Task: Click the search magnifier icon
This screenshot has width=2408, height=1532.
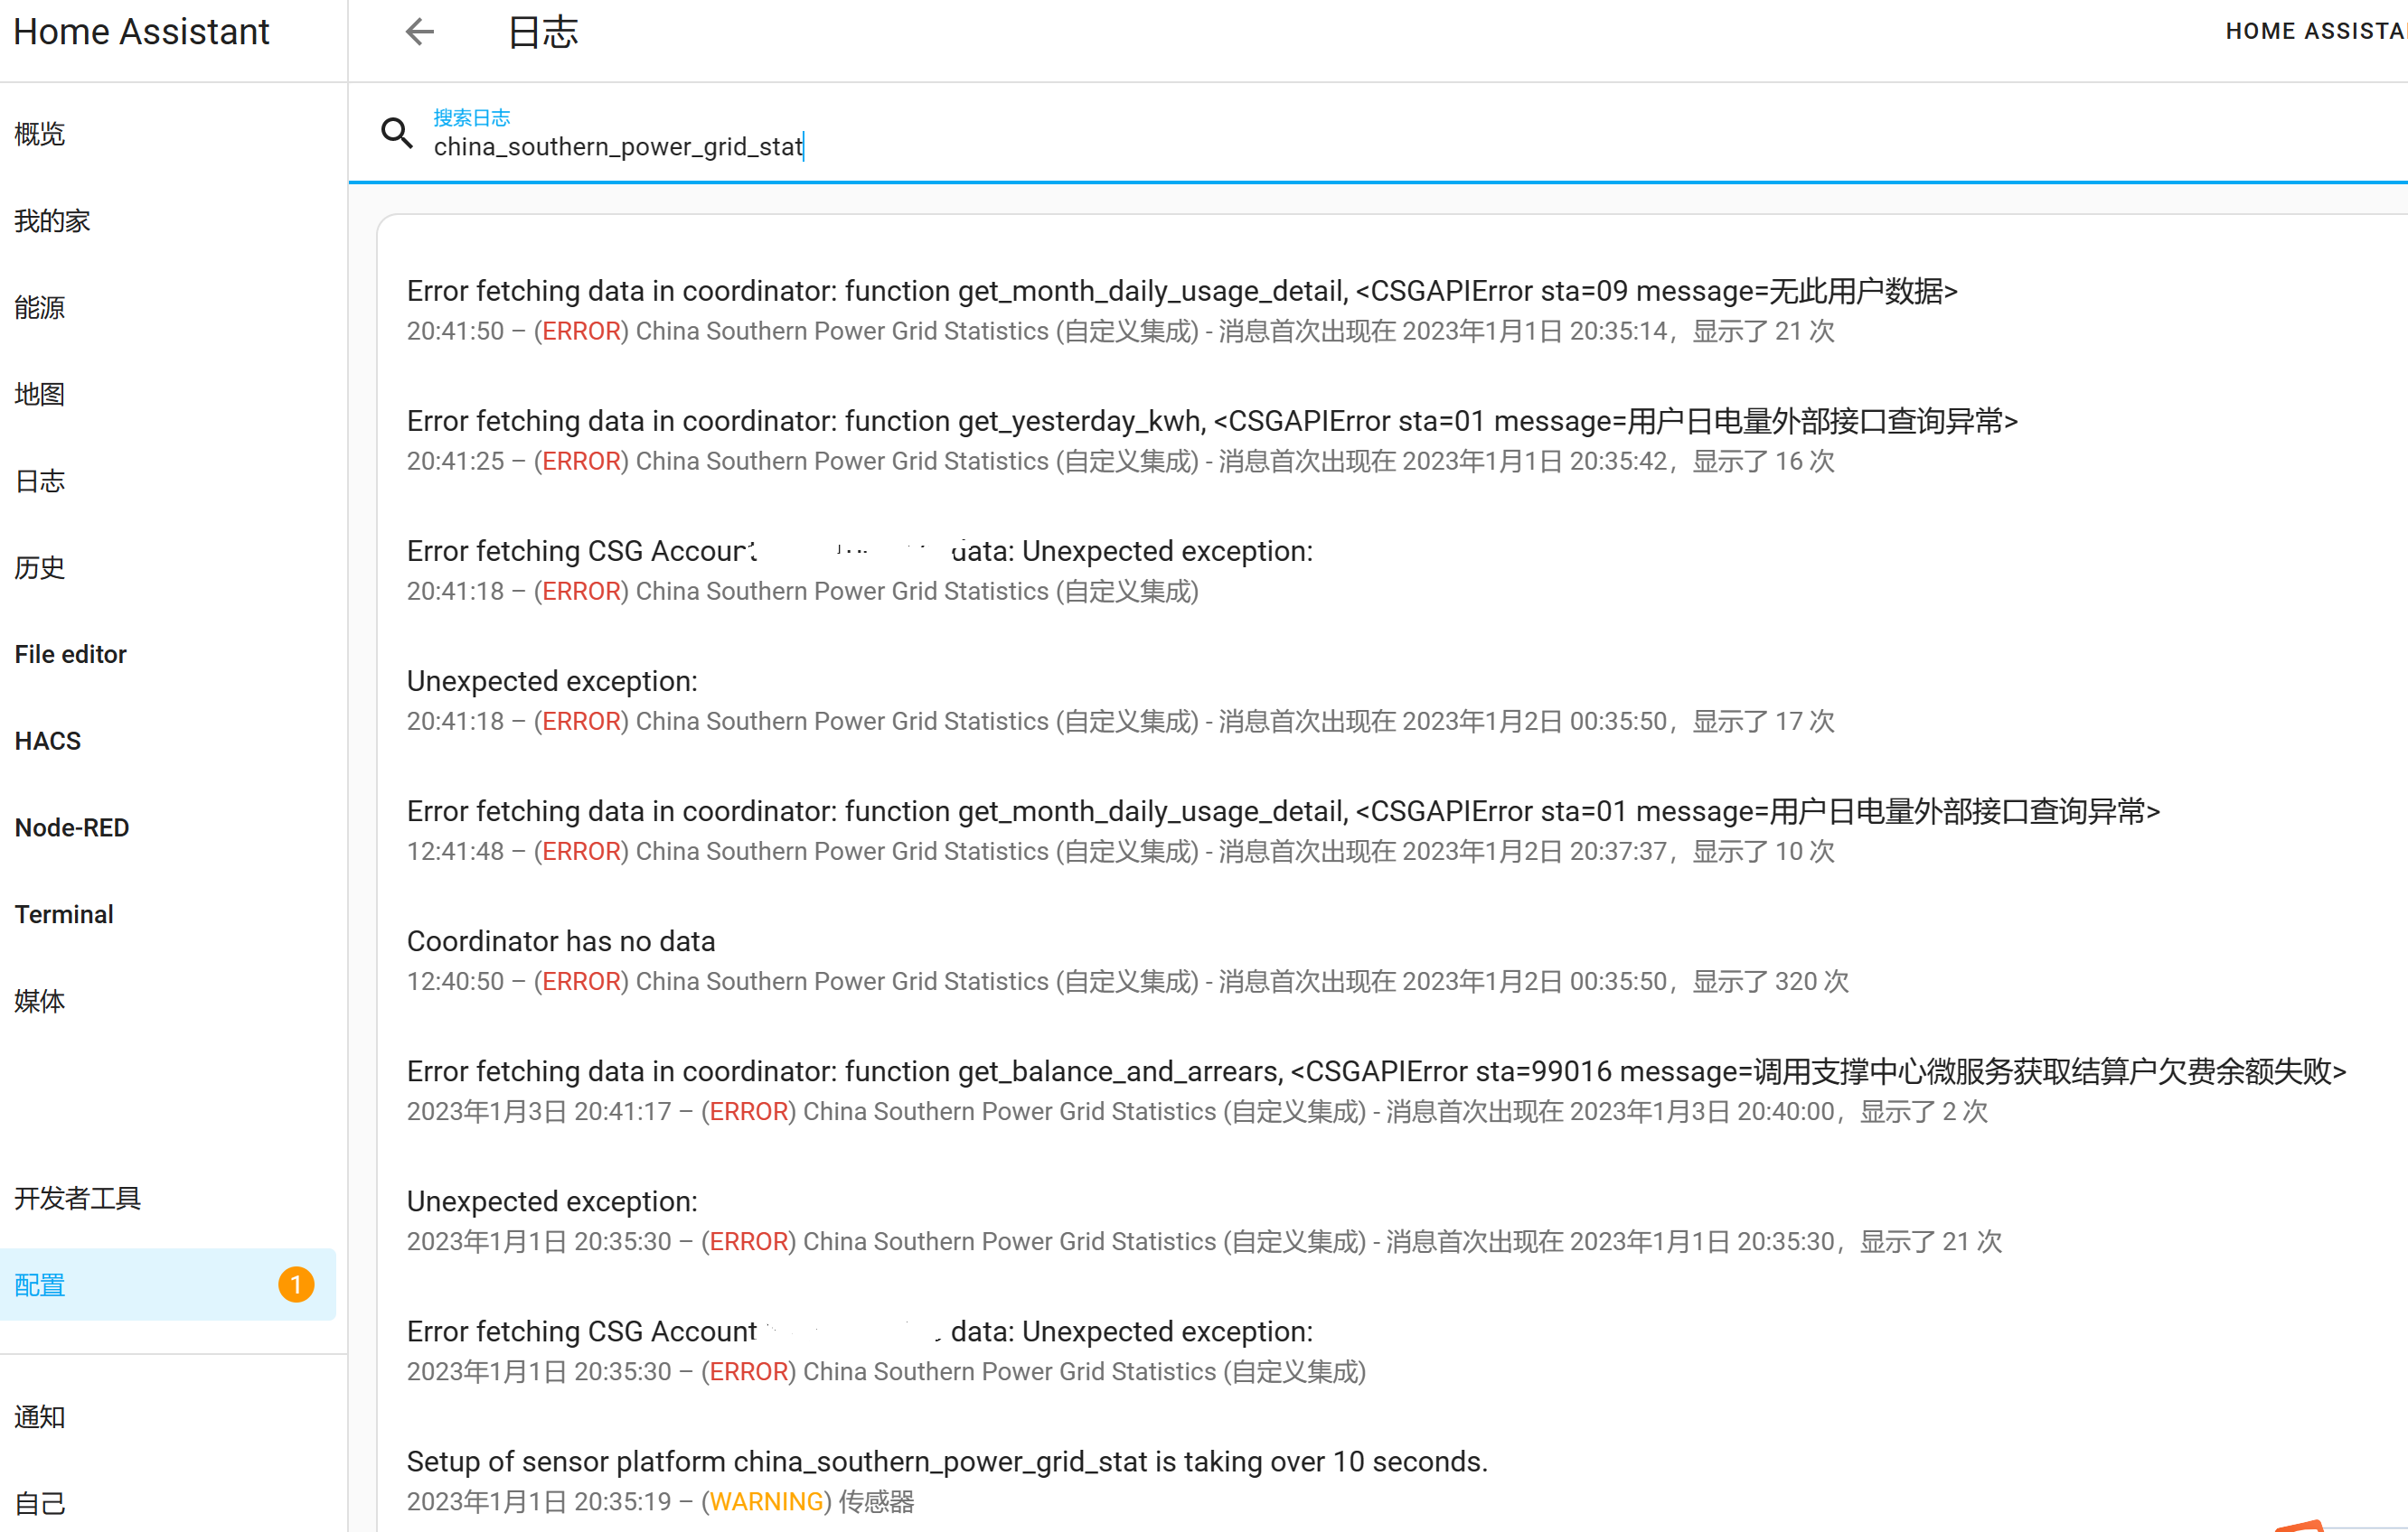Action: point(397,132)
